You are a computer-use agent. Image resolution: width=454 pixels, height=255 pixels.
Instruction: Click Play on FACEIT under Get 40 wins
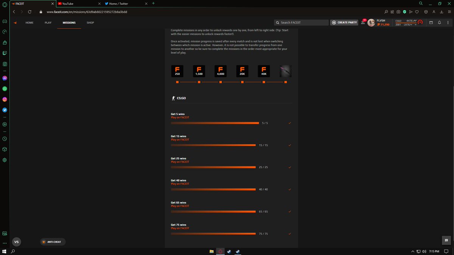point(180,184)
